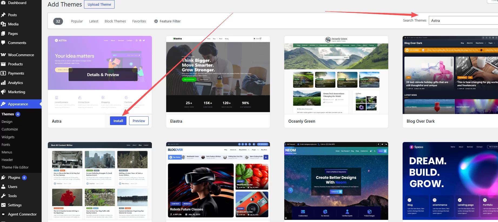This screenshot has height=222, width=498.
Task: Open the Plugins plug icon
Action: click(x=3, y=177)
